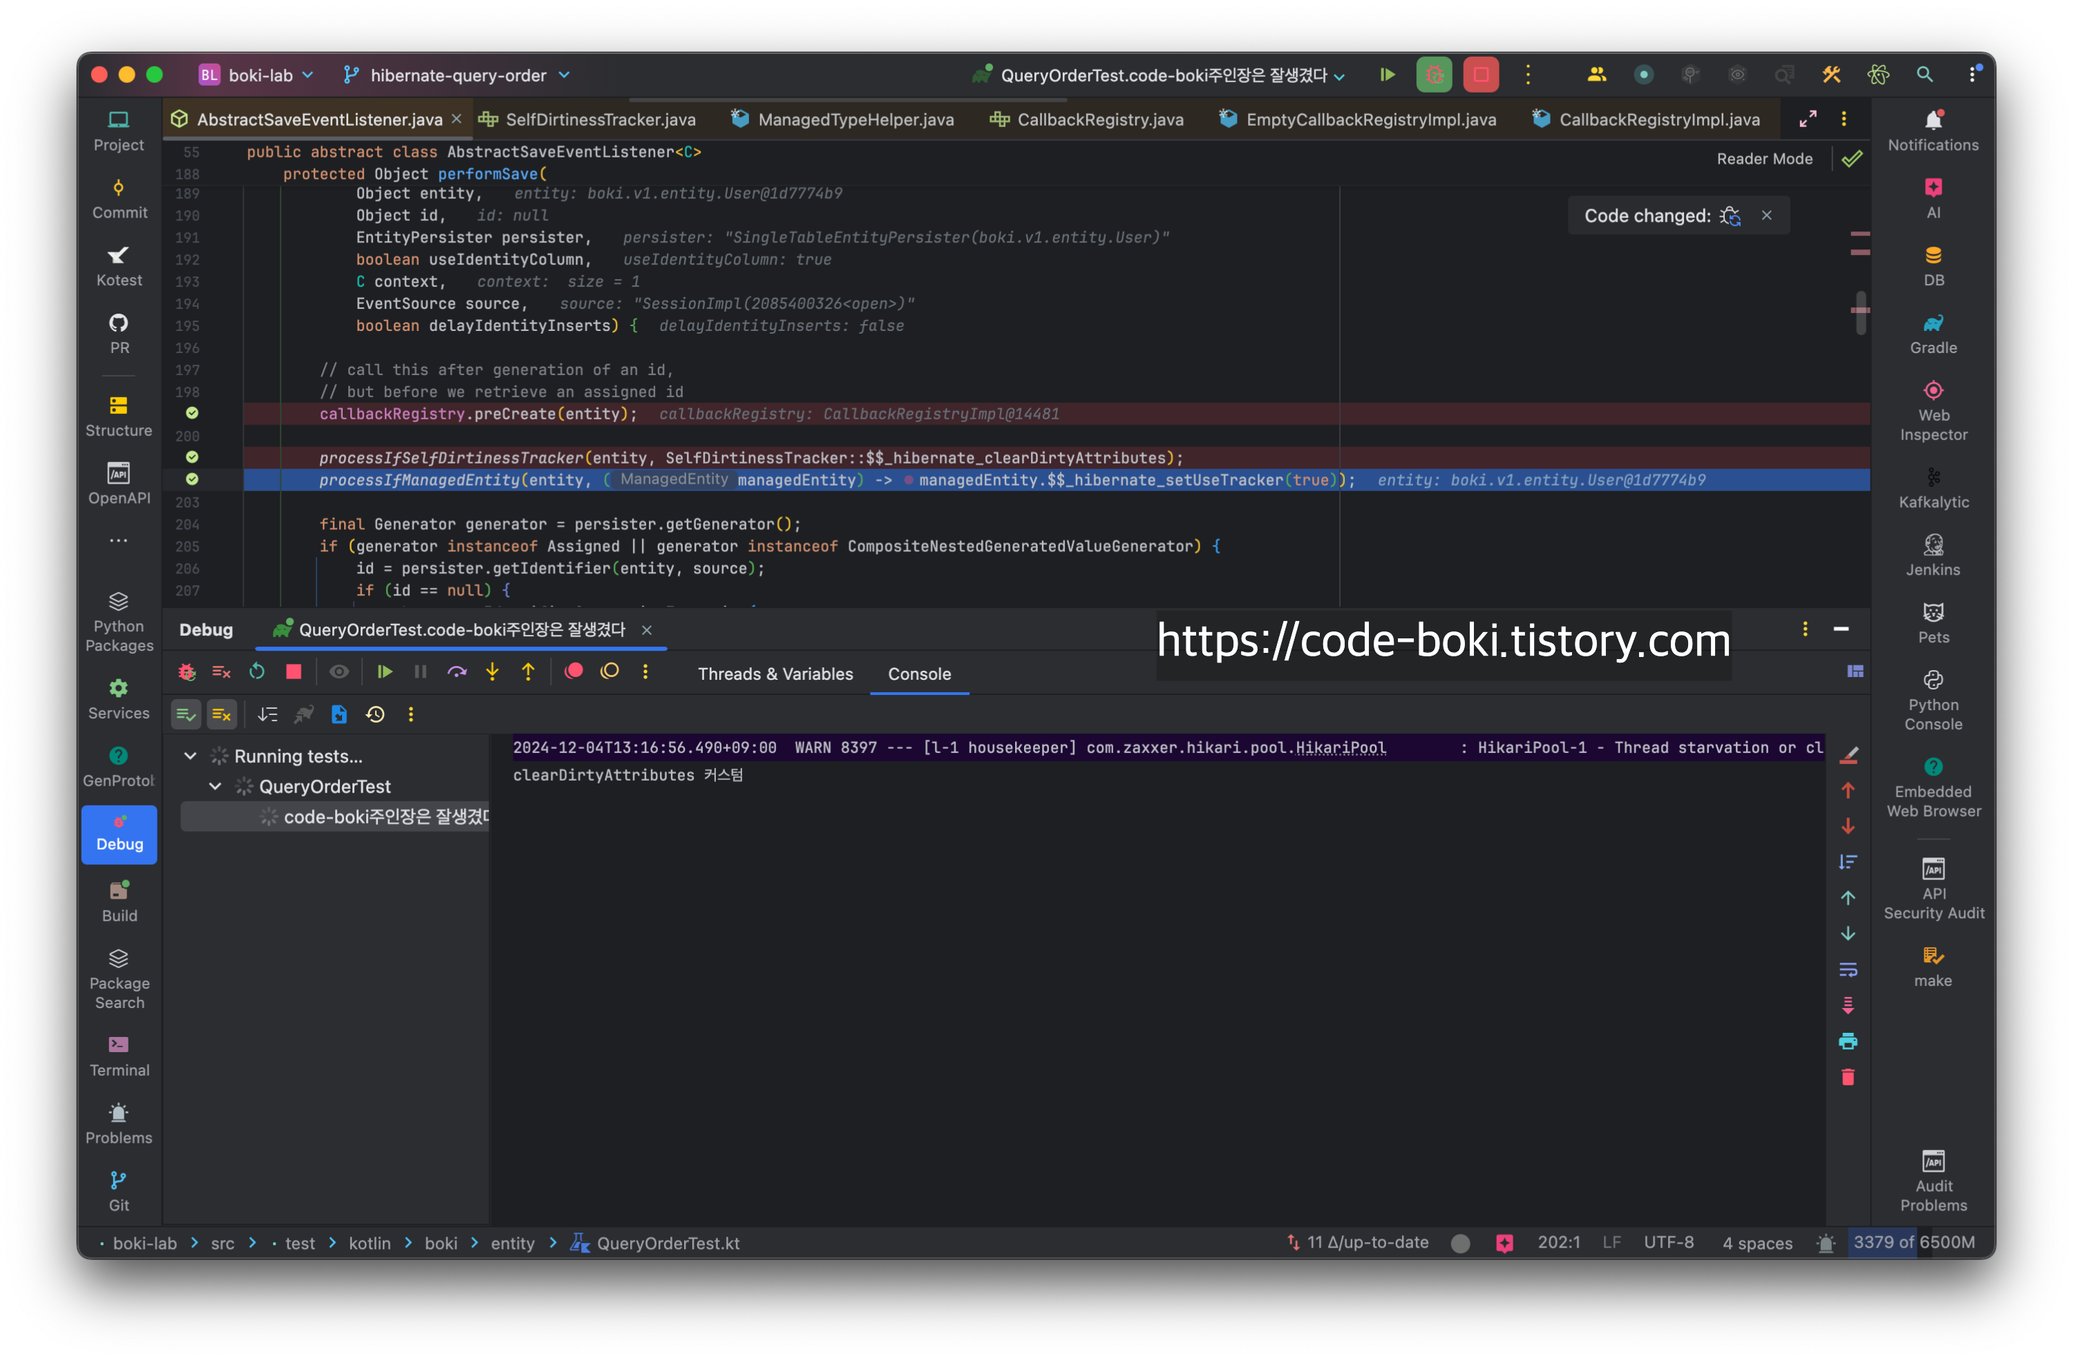
Task: Clear console with trash icon
Action: [1848, 1077]
